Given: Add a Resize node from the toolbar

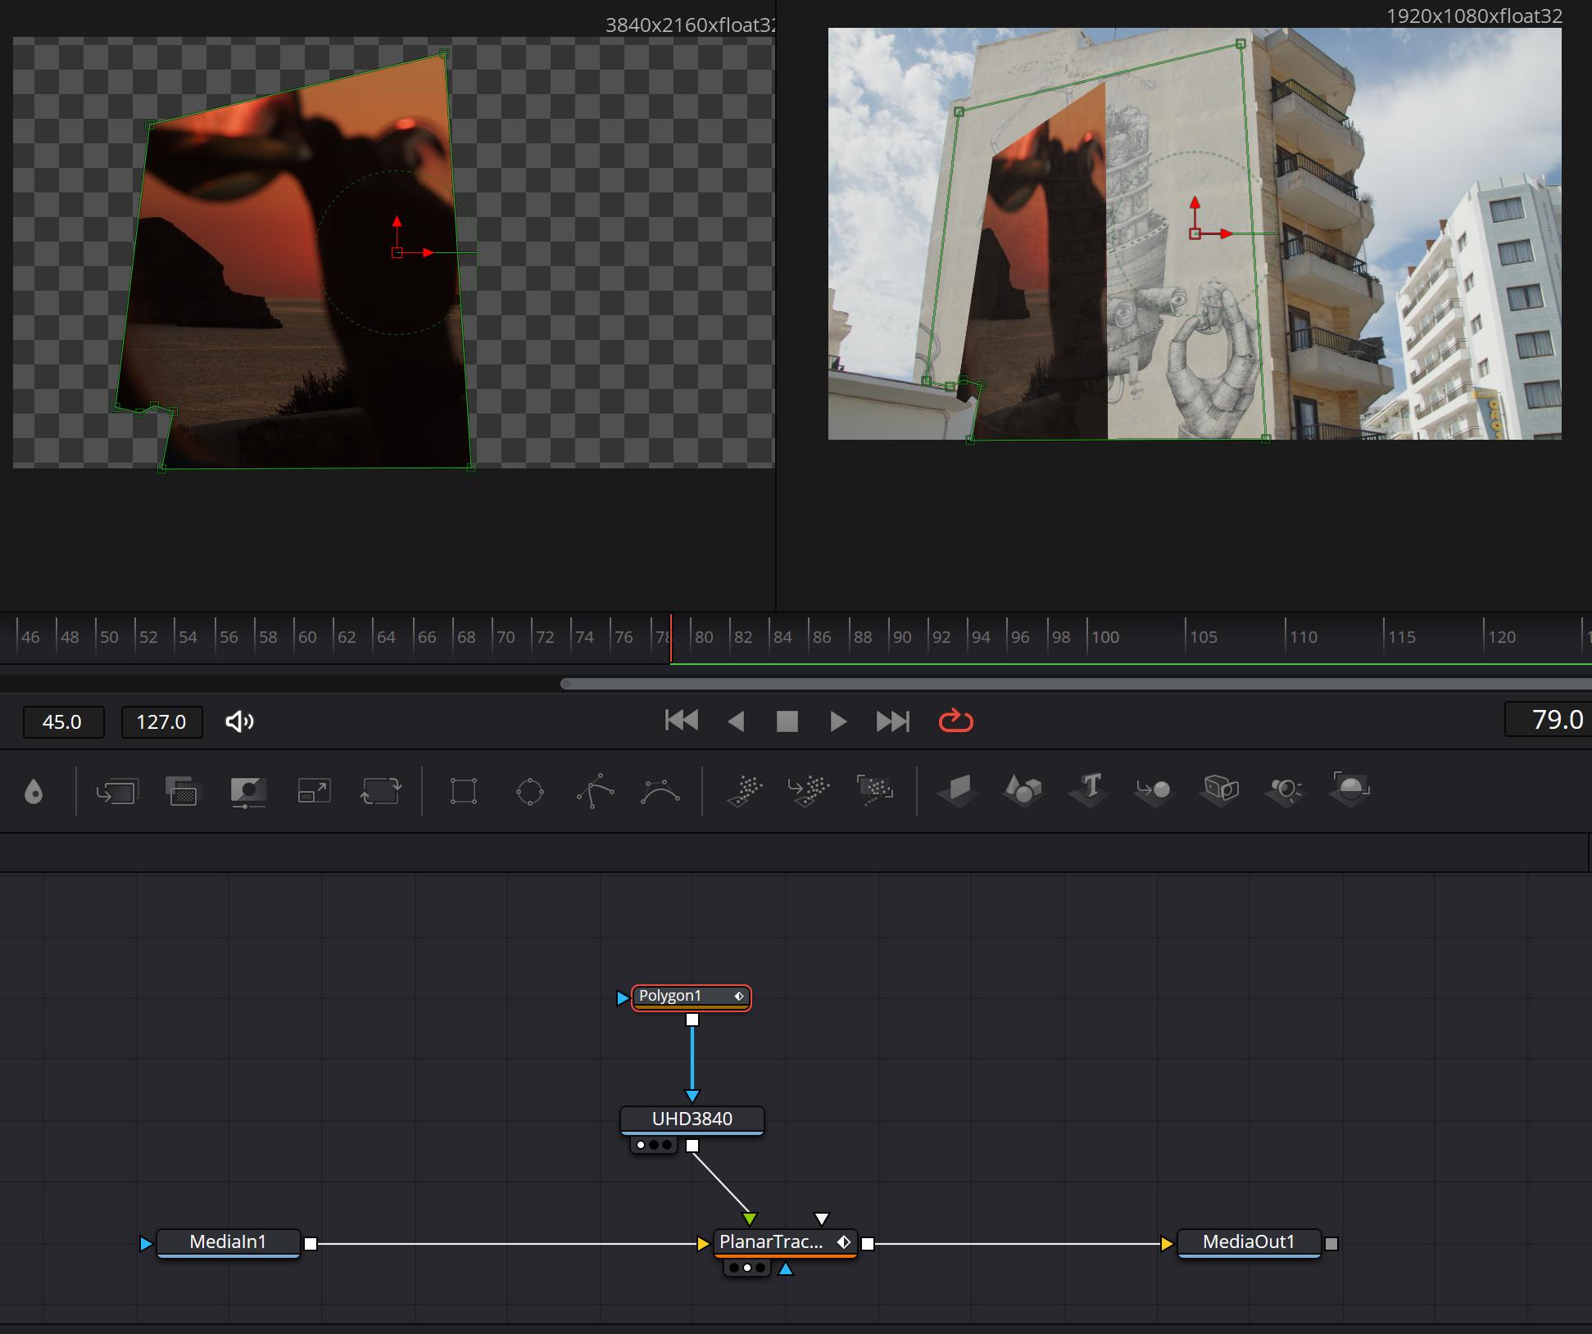Looking at the screenshot, I should coord(314,791).
